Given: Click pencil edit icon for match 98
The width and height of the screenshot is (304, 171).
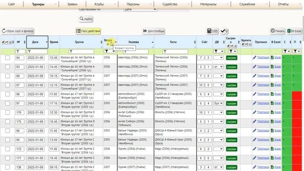Looking at the screenshot, I should [x=255, y=94].
